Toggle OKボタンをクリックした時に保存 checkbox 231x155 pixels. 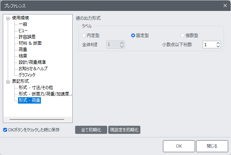tap(5, 130)
